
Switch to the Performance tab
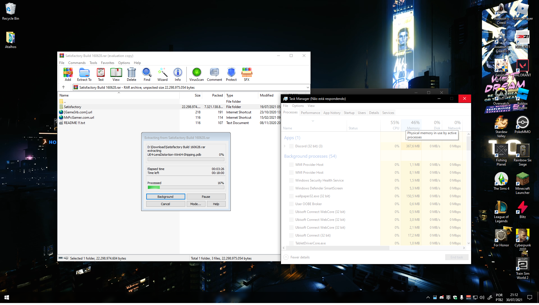pyautogui.click(x=310, y=113)
